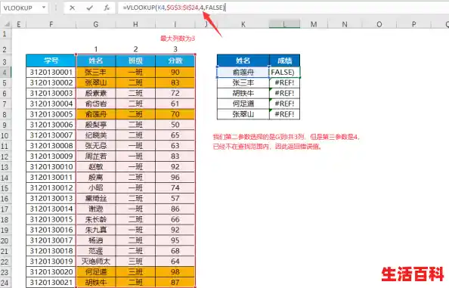Click score 61 in row 7

[x=175, y=104]
